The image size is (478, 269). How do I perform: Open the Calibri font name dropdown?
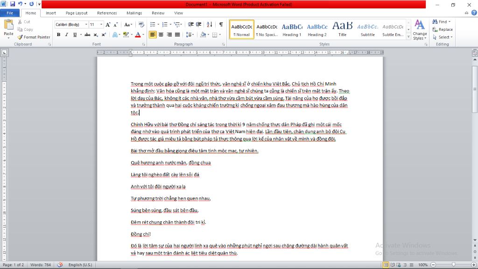[84, 24]
